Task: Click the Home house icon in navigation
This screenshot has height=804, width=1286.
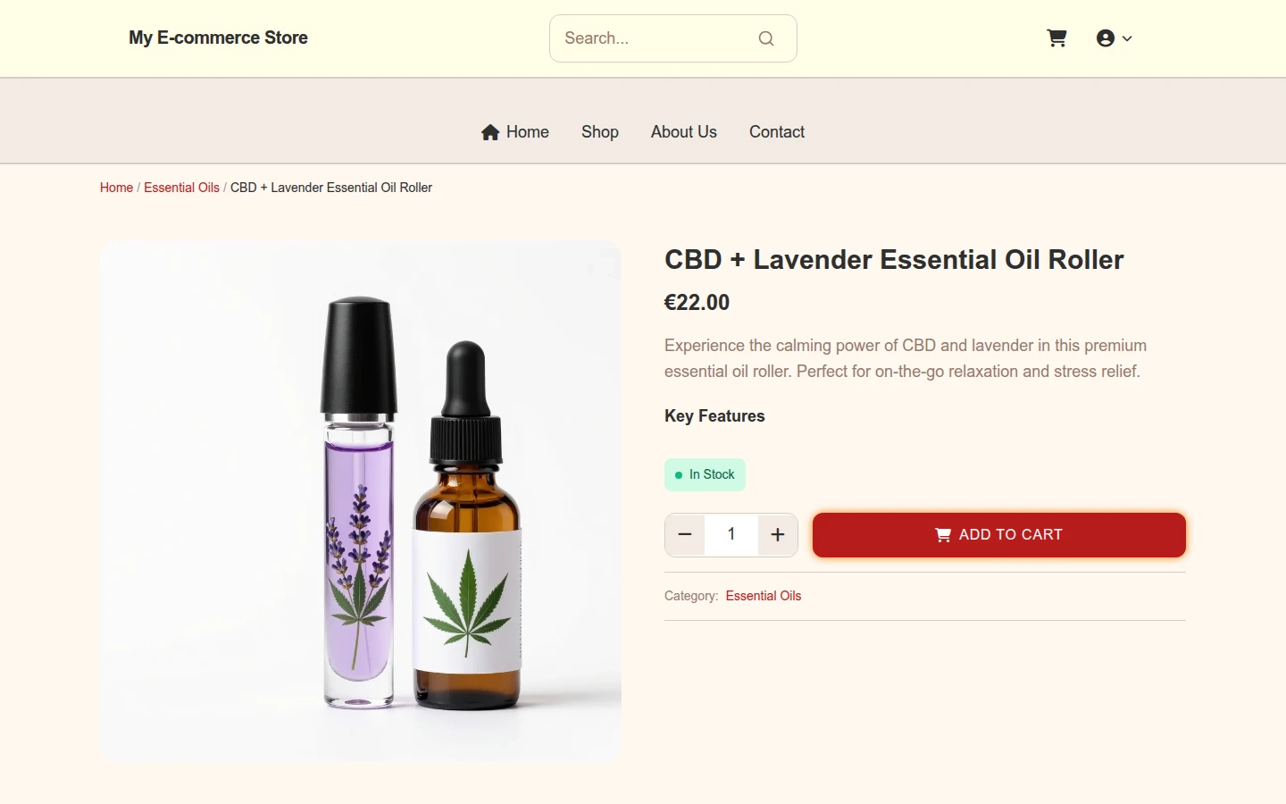Action: (x=490, y=132)
